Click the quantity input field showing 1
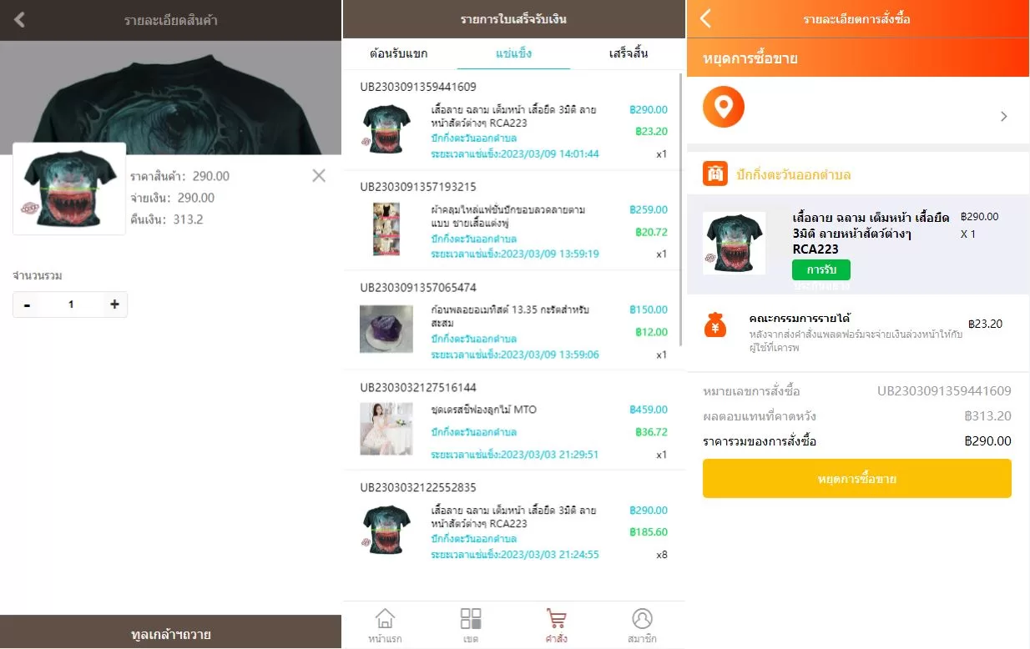Image resolution: width=1030 pixels, height=649 pixels. (x=71, y=304)
